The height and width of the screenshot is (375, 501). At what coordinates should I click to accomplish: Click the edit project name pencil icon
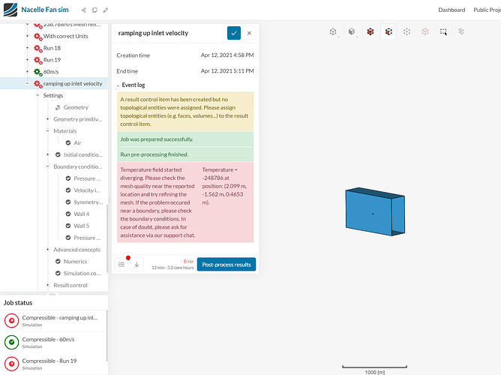pyautogui.click(x=106, y=10)
